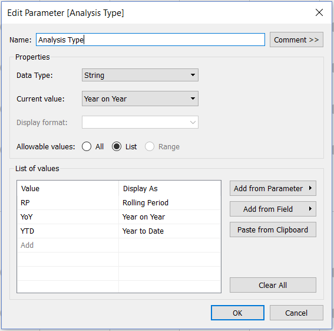Image resolution: width=334 pixels, height=331 pixels.
Task: Click the Cancel button
Action: tap(296, 313)
